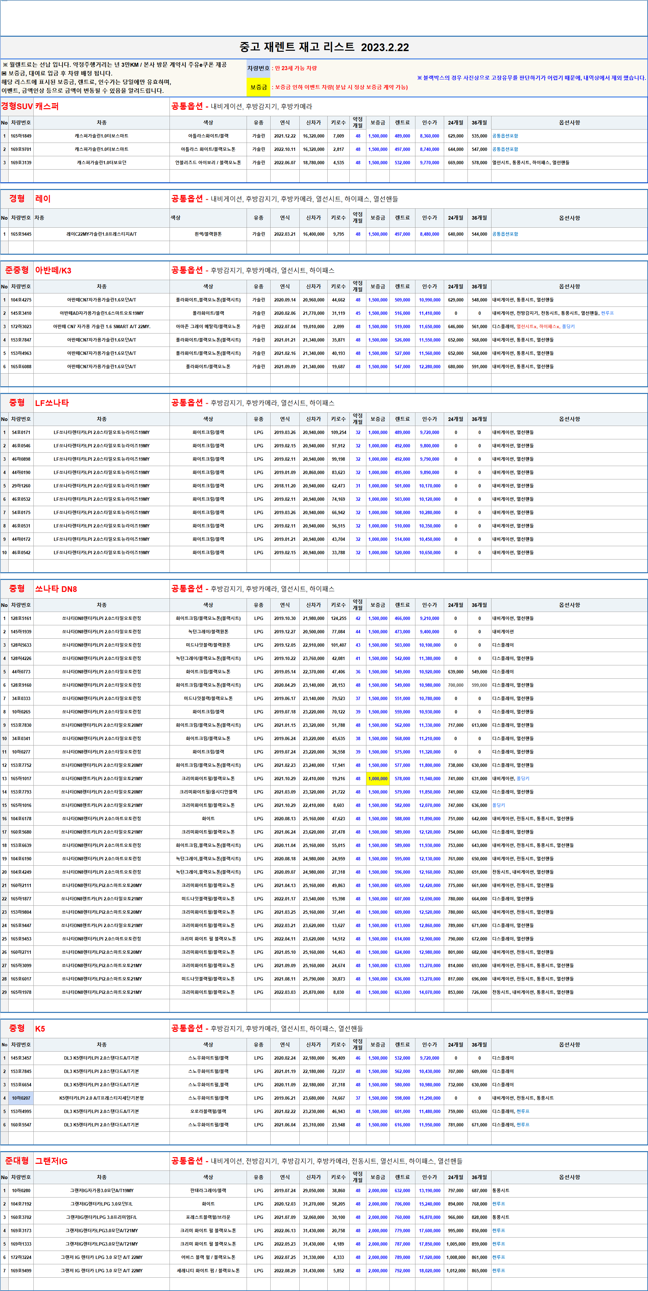Select the LF쏘나타 section heading
This screenshot has height=1291, width=648.
pos(52,403)
